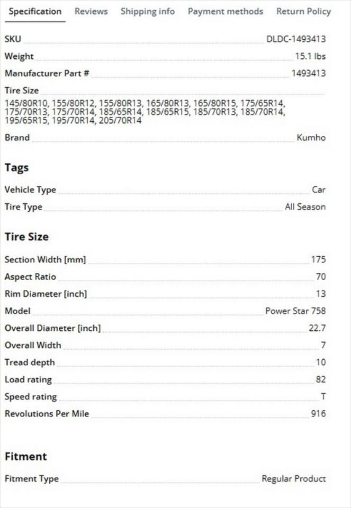Switch to the Reviews tab
351x508 pixels.
[91, 11]
